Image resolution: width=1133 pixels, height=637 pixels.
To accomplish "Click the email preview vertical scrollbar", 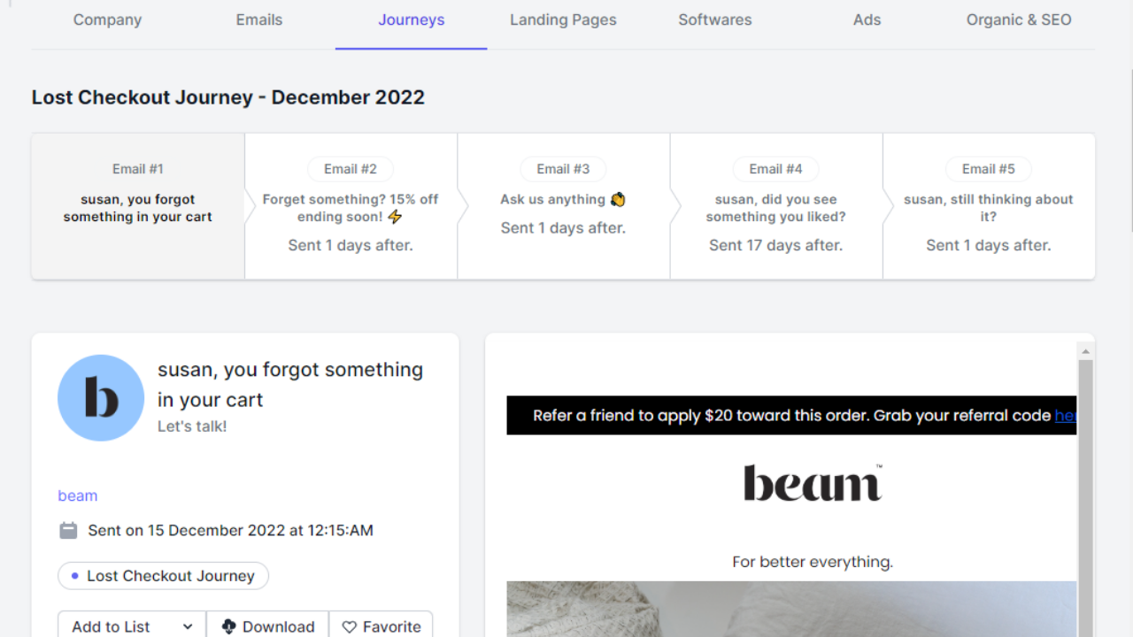I will [x=1085, y=488].
